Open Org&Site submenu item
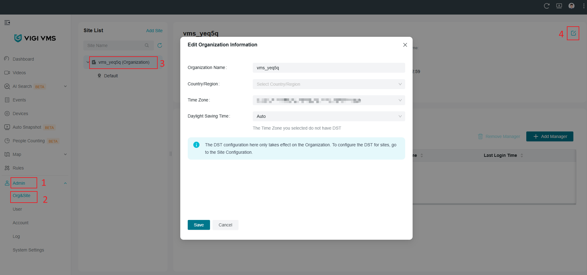Viewport: 587px width, 275px height. tap(22, 196)
